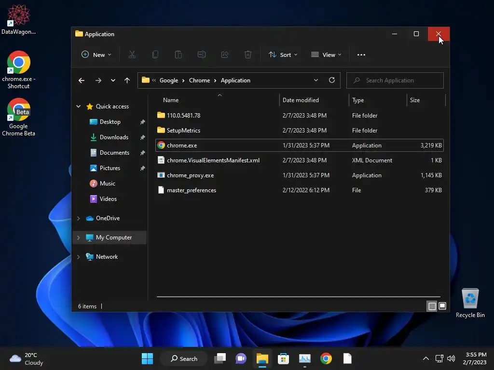The height and width of the screenshot is (370, 494).
Task: Open weather widget showing 20°C Cloudy
Action: coord(27,358)
